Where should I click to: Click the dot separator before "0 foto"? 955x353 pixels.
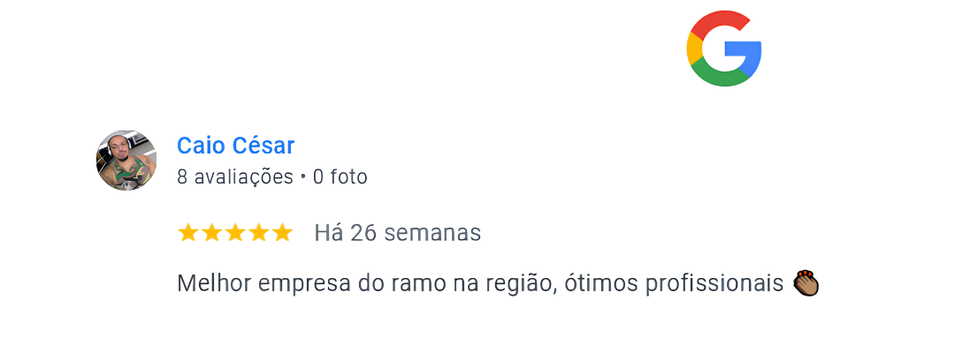(x=302, y=177)
